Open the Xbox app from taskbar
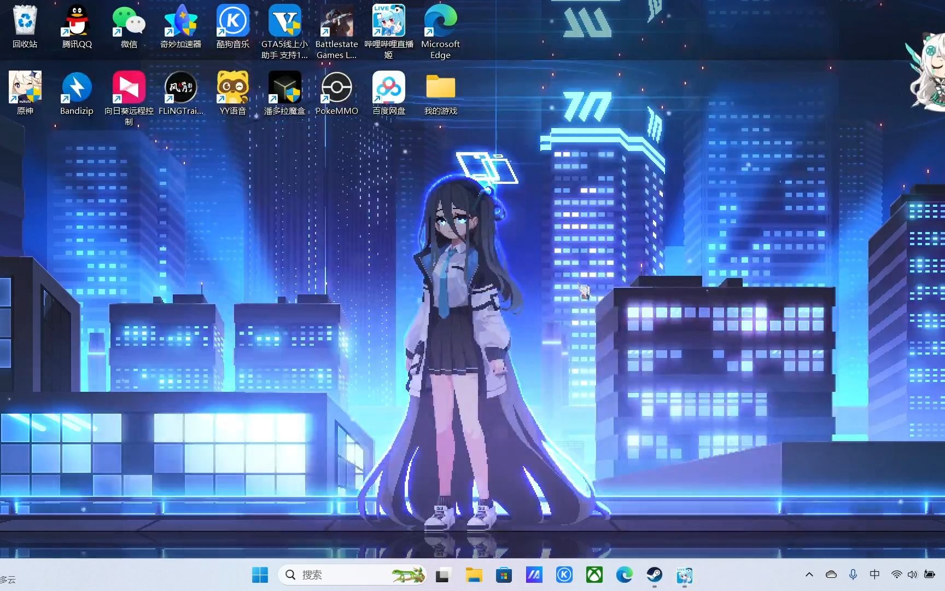945x591 pixels. coord(594,575)
